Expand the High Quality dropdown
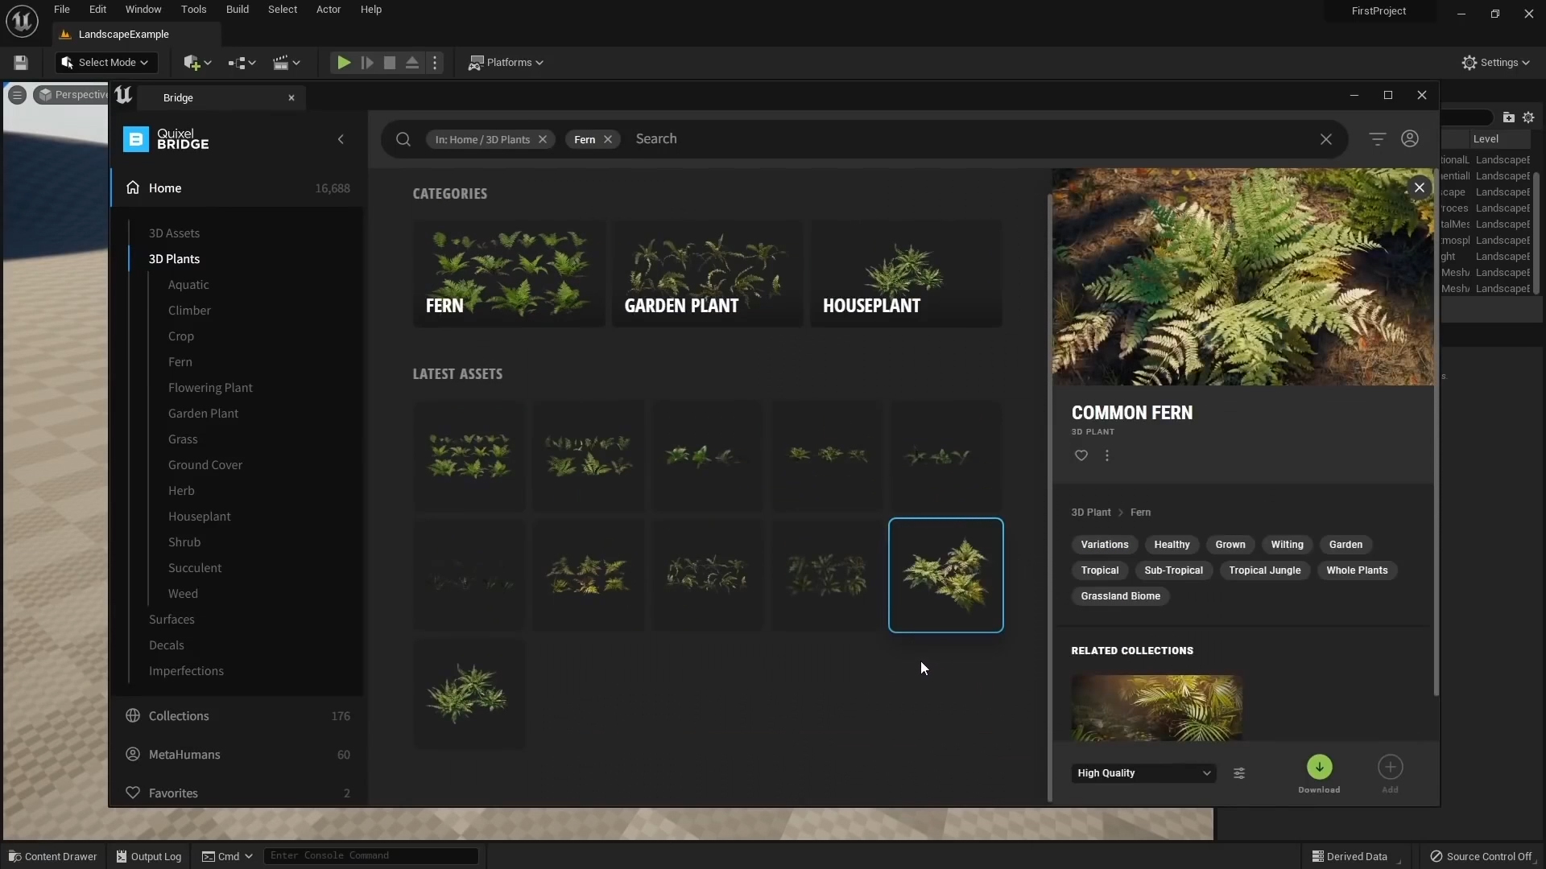The image size is (1546, 869). pos(1143,773)
